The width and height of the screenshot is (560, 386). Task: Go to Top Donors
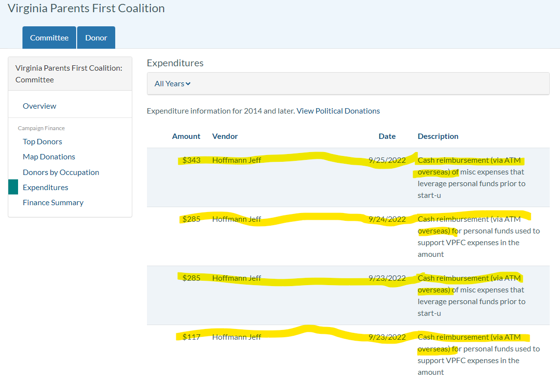click(42, 141)
